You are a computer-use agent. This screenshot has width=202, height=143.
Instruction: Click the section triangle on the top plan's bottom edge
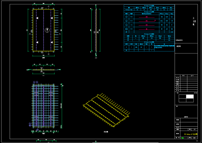click(42, 52)
